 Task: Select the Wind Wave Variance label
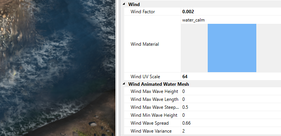tap(151, 131)
